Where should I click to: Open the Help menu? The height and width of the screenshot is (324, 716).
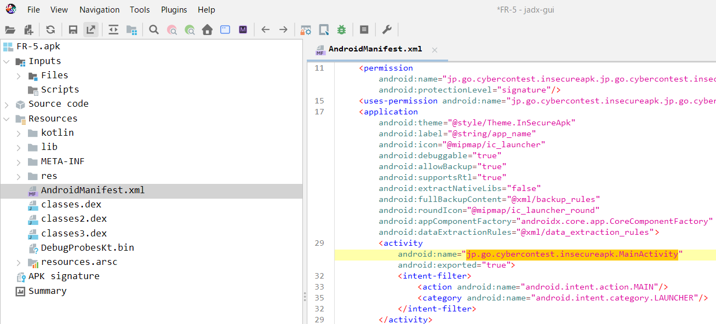click(x=207, y=10)
